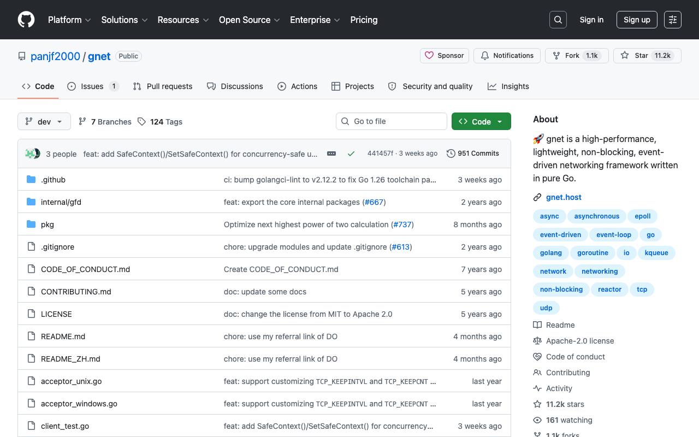The height and width of the screenshot is (437, 699).
Task: Expand commit message ellipsis button
Action: pos(331,153)
